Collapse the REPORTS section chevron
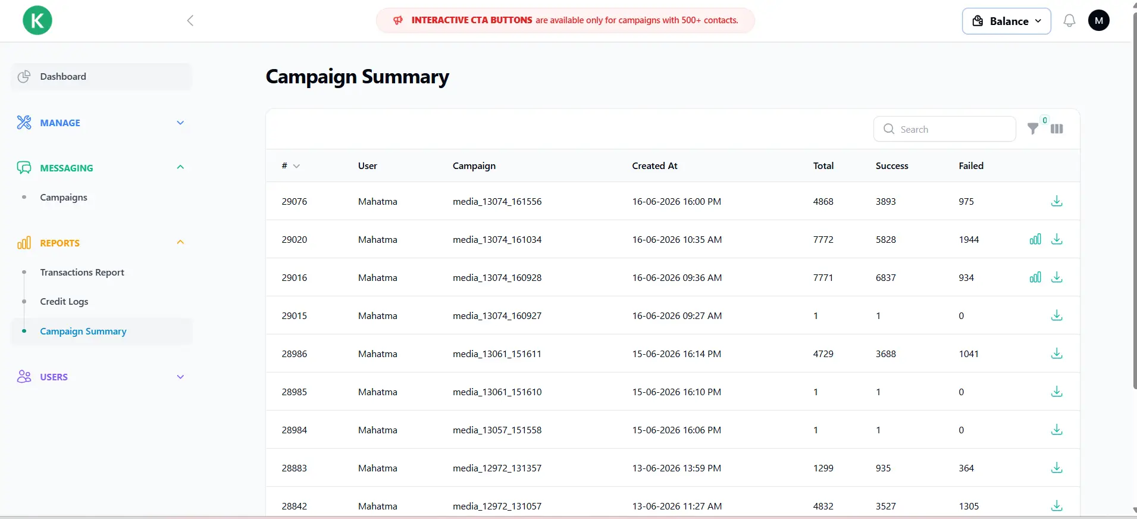The image size is (1137, 519). pos(180,242)
